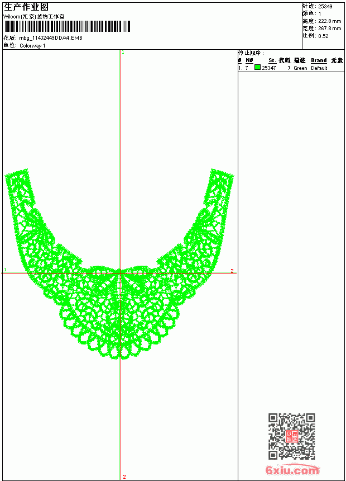The width and height of the screenshot is (346, 481).
Task: Select the Green description text in stop sequence
Action: coord(300,68)
